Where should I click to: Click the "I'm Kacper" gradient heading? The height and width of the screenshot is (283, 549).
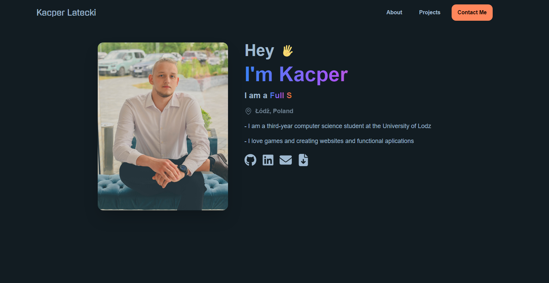(x=296, y=74)
